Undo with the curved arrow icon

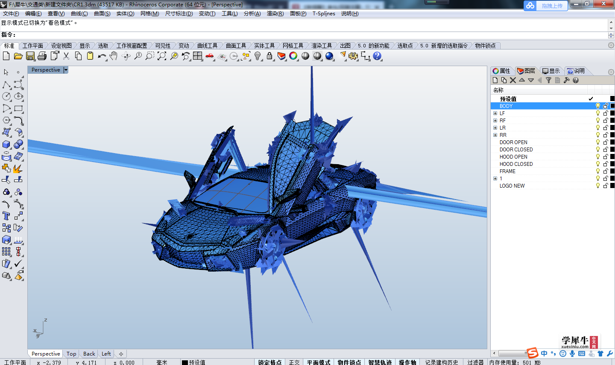102,56
